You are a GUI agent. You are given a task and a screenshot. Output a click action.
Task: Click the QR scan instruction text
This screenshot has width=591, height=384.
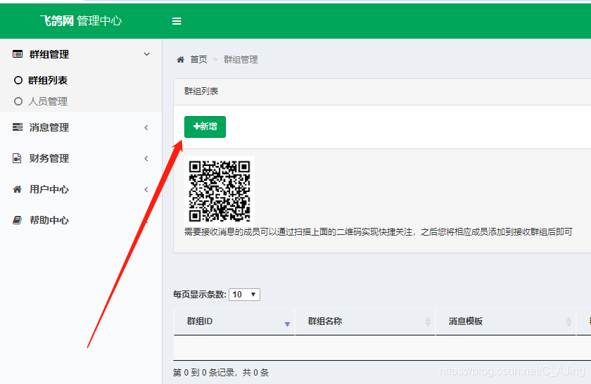(379, 232)
